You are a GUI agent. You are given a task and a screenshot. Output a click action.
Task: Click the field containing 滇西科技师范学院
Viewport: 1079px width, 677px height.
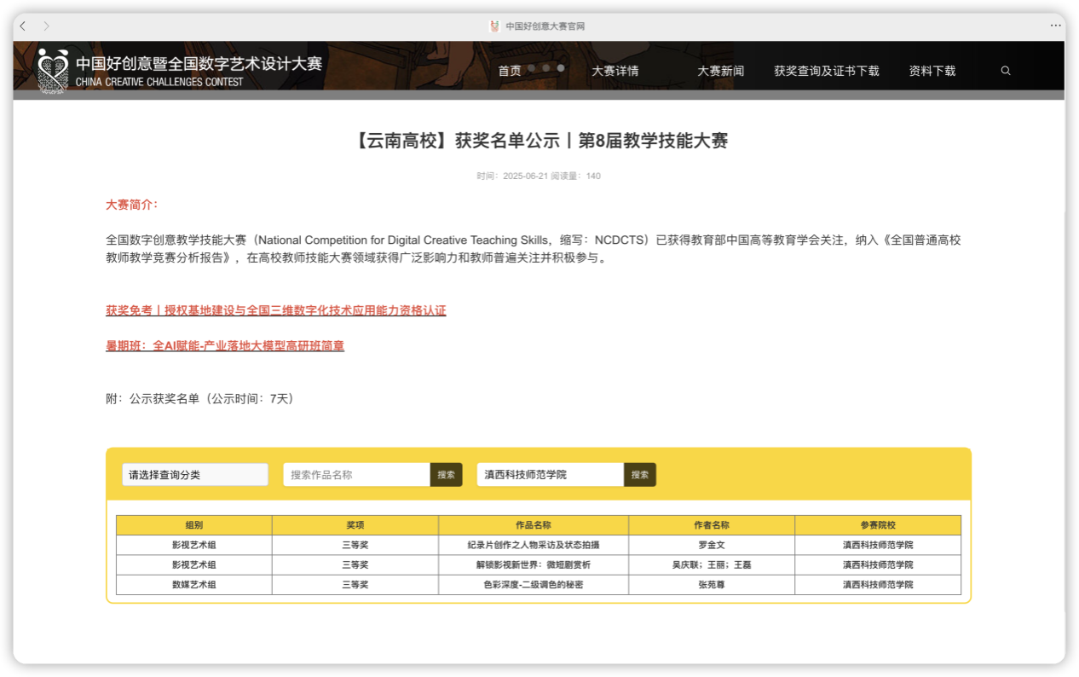click(550, 475)
